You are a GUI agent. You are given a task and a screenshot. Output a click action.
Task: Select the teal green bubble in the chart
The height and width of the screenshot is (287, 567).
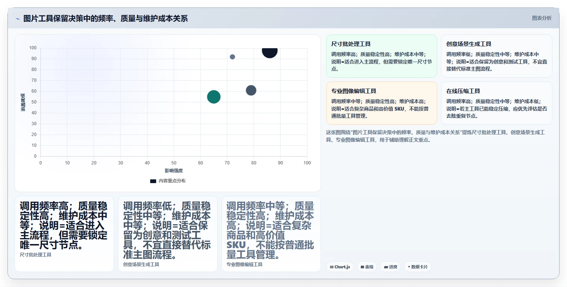point(214,97)
